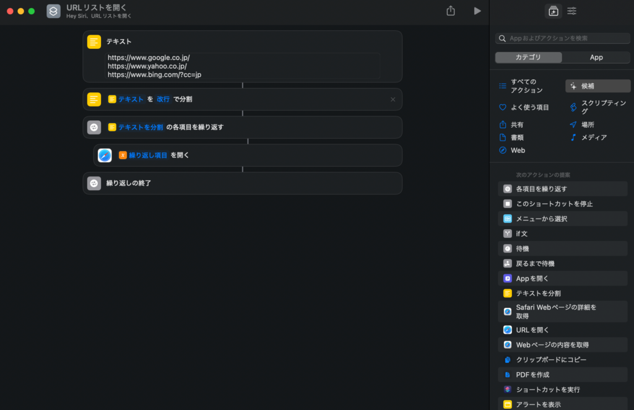Switch to the App tab
634x410 pixels.
[x=596, y=57]
